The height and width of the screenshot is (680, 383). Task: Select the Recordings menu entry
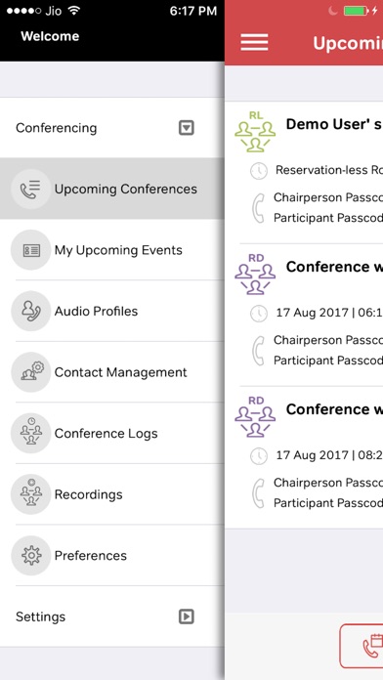(x=112, y=494)
